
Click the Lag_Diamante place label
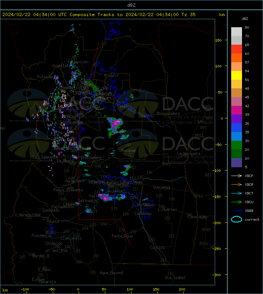coord(45,157)
